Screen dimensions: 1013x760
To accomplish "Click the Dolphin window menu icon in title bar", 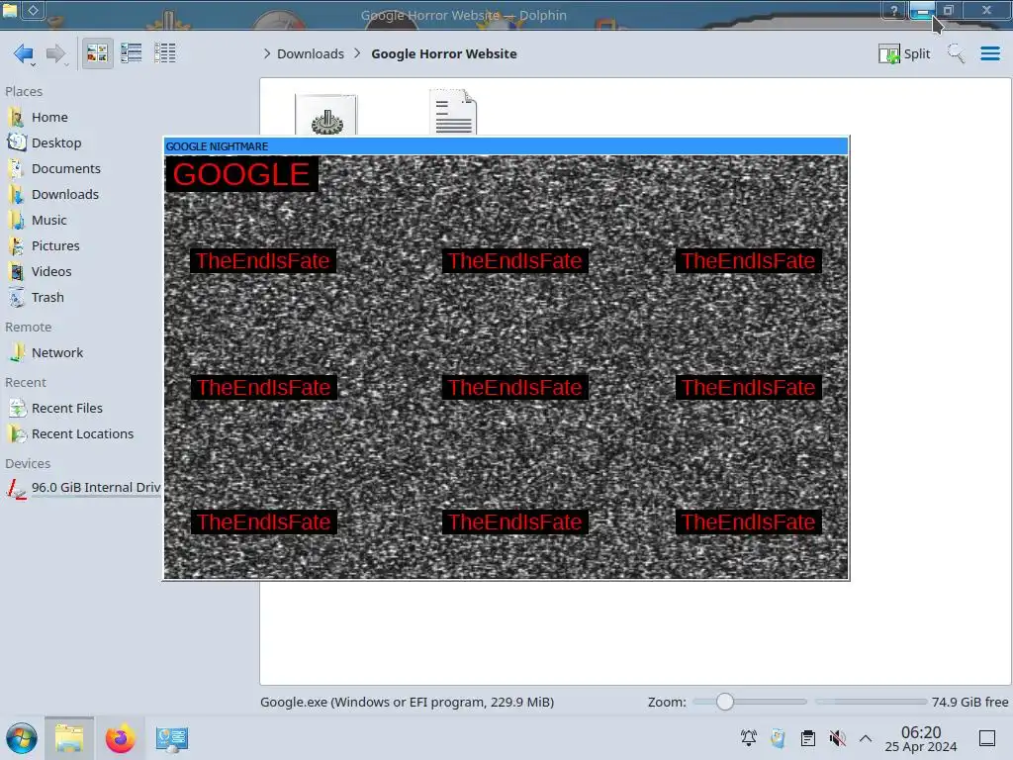I will pyautogui.click(x=10, y=10).
